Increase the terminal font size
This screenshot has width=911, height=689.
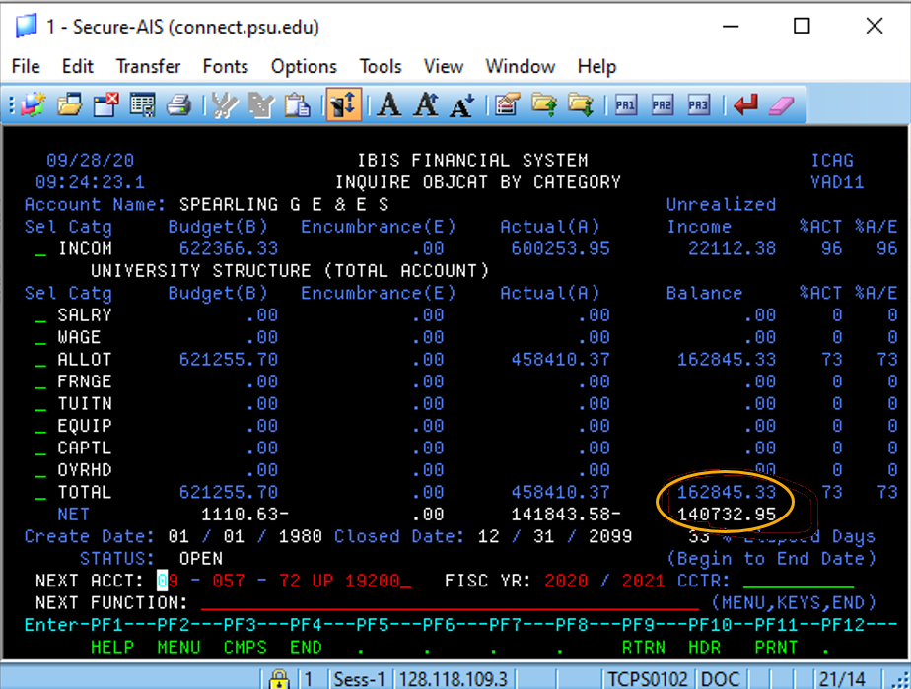pos(425,104)
